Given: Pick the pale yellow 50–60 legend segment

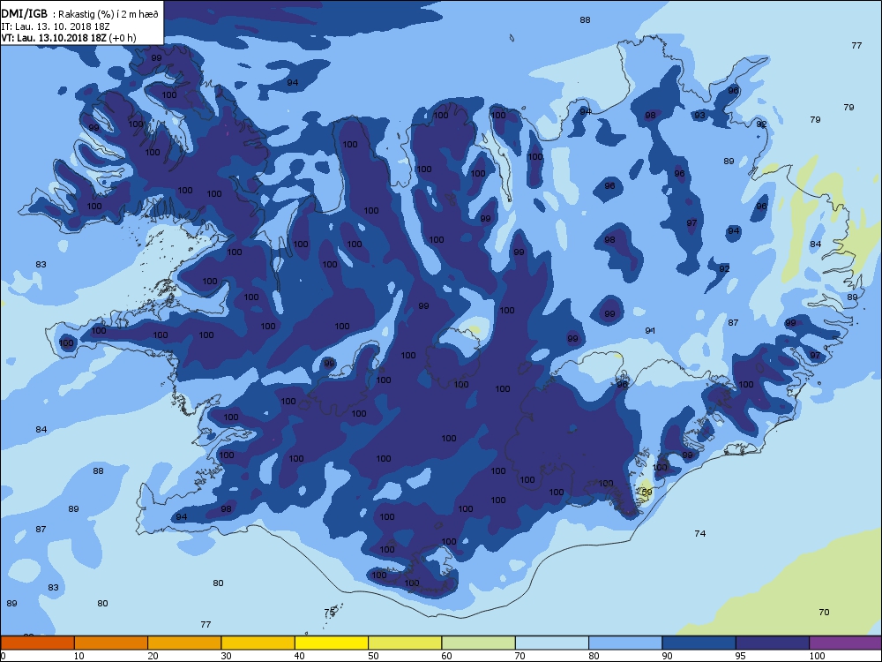Looking at the screenshot, I should (405, 643).
